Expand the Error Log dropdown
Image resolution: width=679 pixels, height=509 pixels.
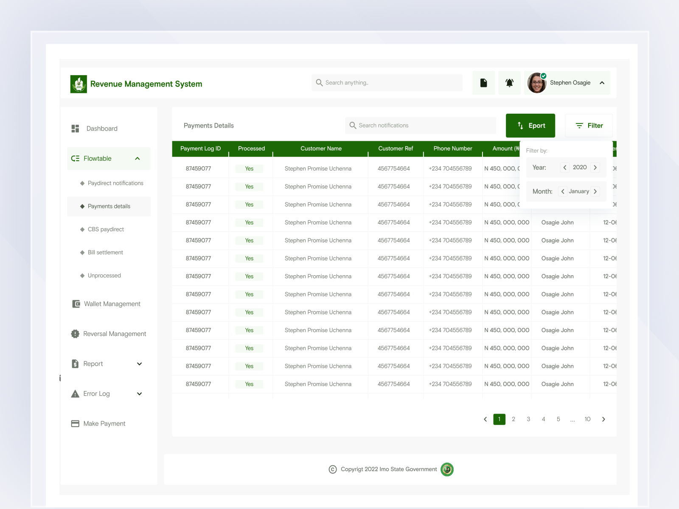[x=139, y=394]
